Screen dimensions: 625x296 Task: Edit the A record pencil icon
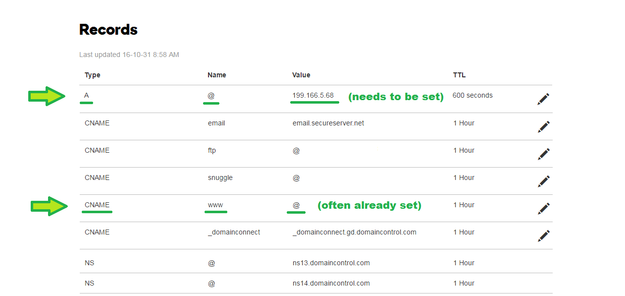(543, 99)
